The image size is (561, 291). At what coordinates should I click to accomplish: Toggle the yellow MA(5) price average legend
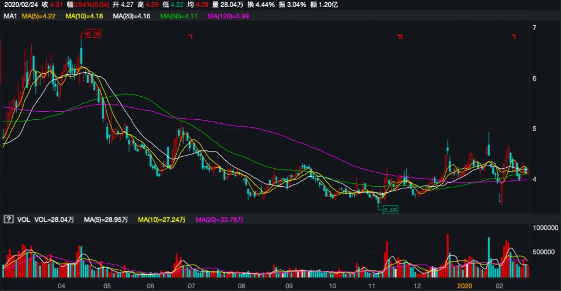(38, 16)
